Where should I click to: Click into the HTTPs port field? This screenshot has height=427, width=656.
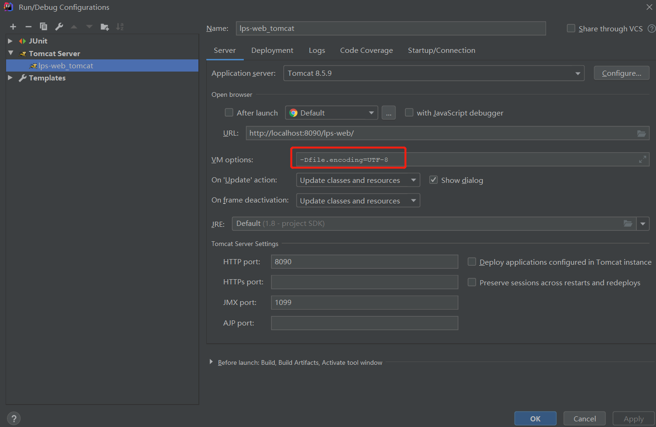pos(364,282)
